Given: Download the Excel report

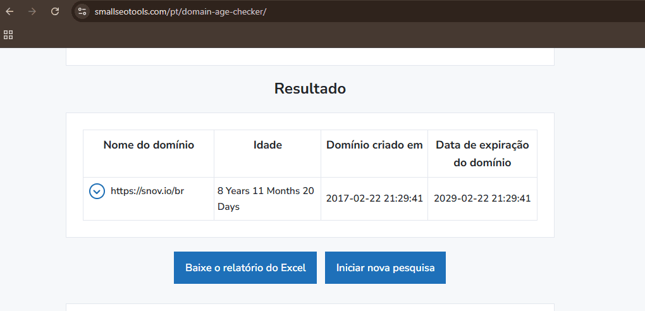Looking at the screenshot, I should pyautogui.click(x=245, y=267).
